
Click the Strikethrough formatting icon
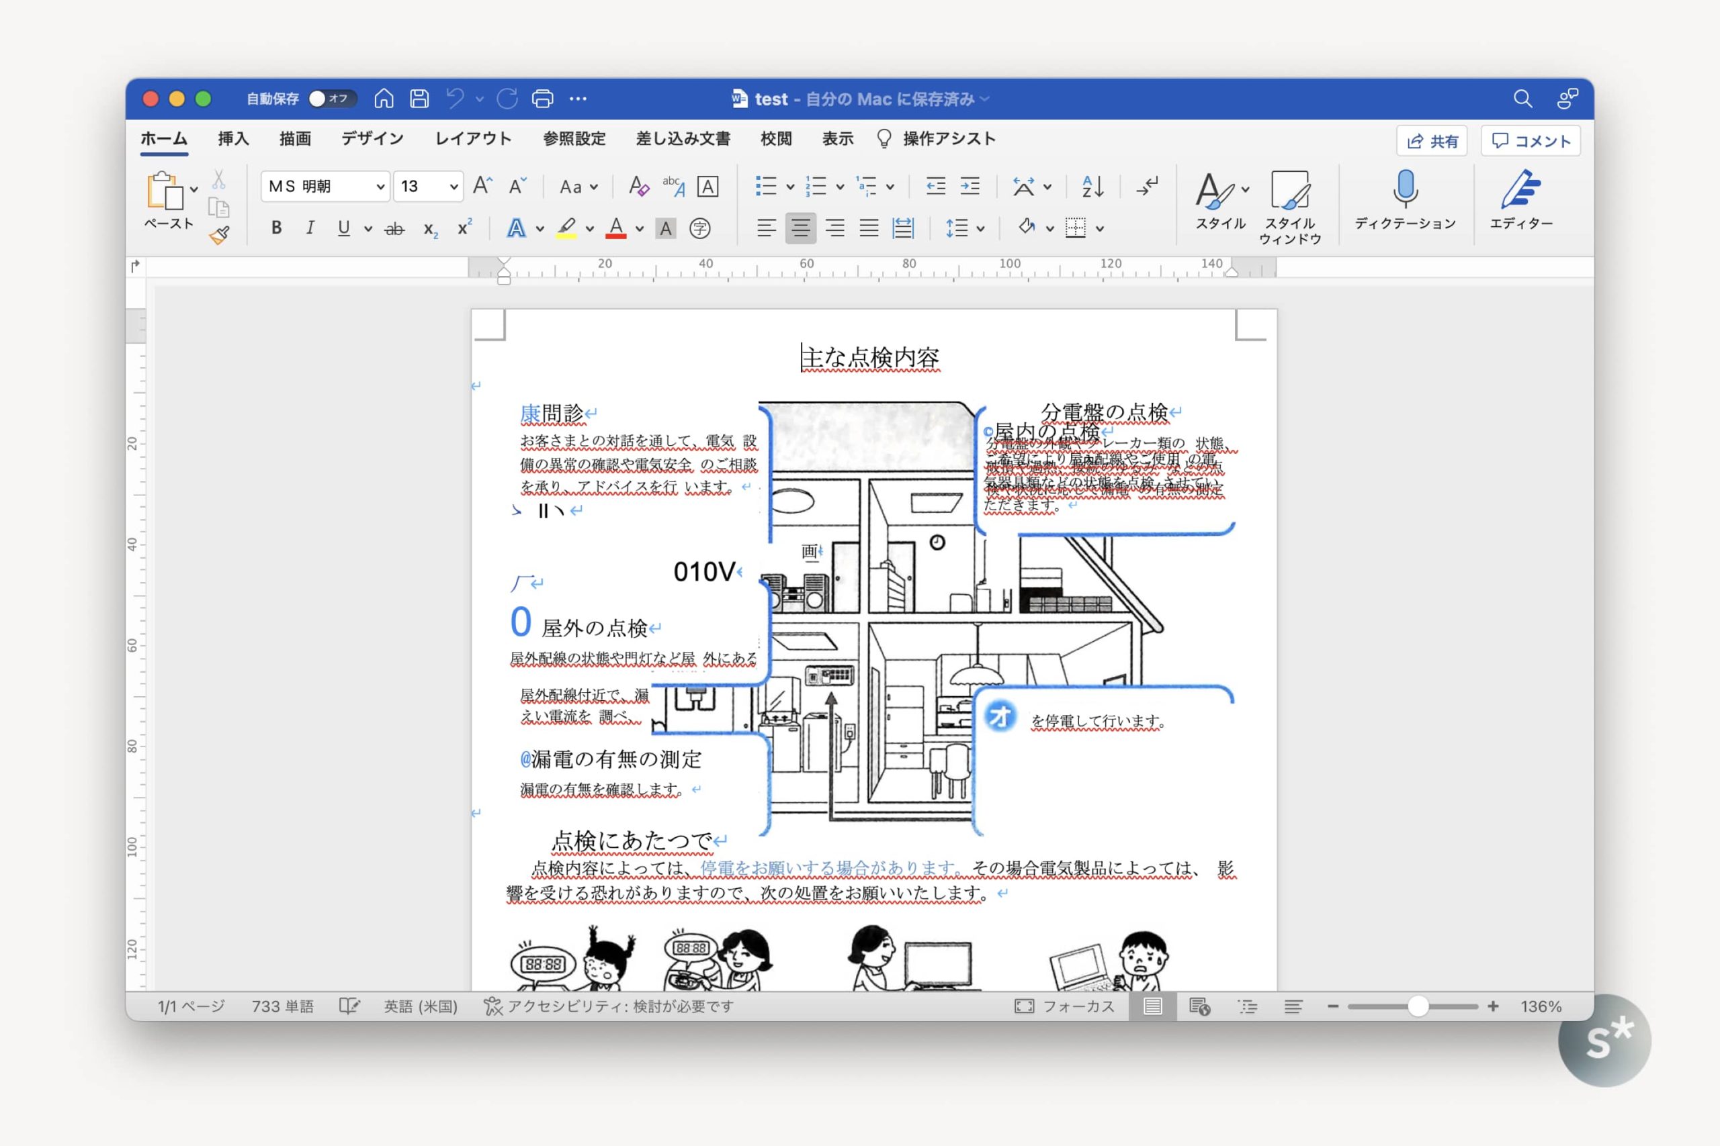[394, 229]
